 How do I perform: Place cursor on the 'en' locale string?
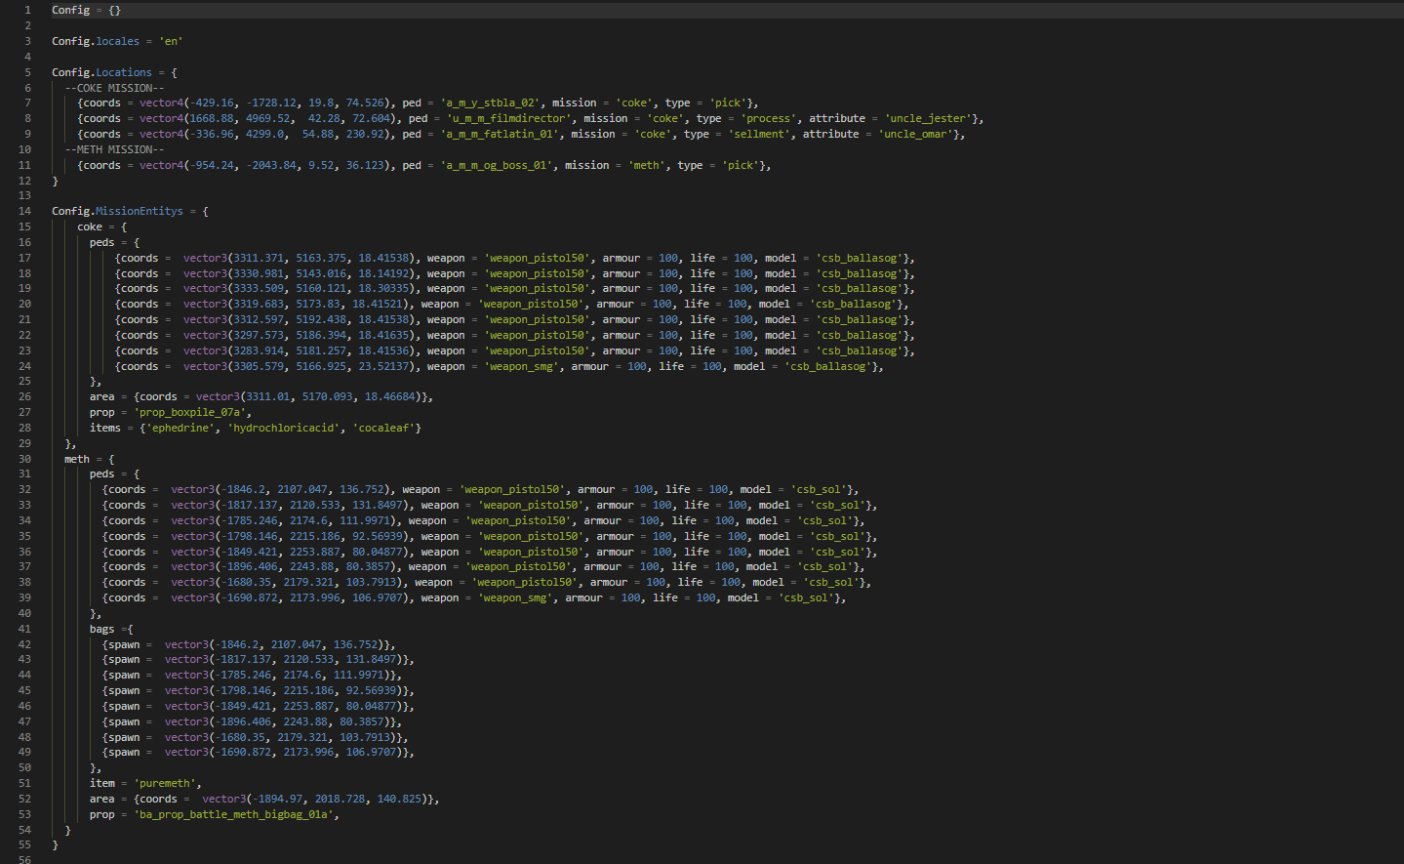point(171,41)
